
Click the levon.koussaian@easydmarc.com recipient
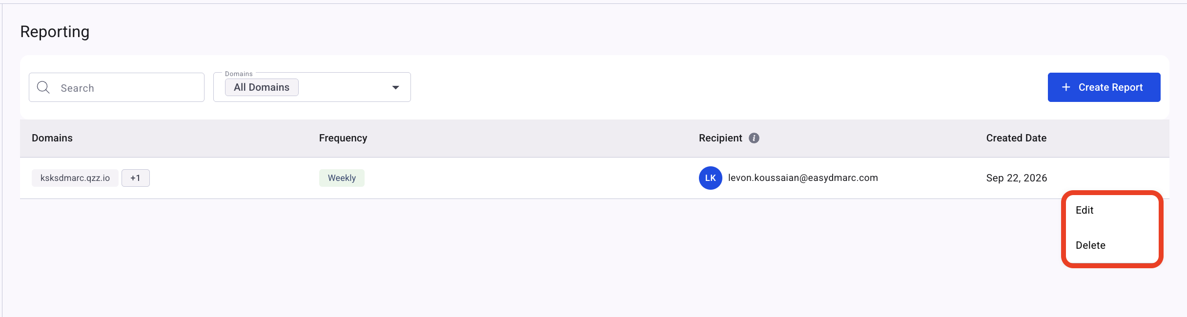(x=803, y=178)
